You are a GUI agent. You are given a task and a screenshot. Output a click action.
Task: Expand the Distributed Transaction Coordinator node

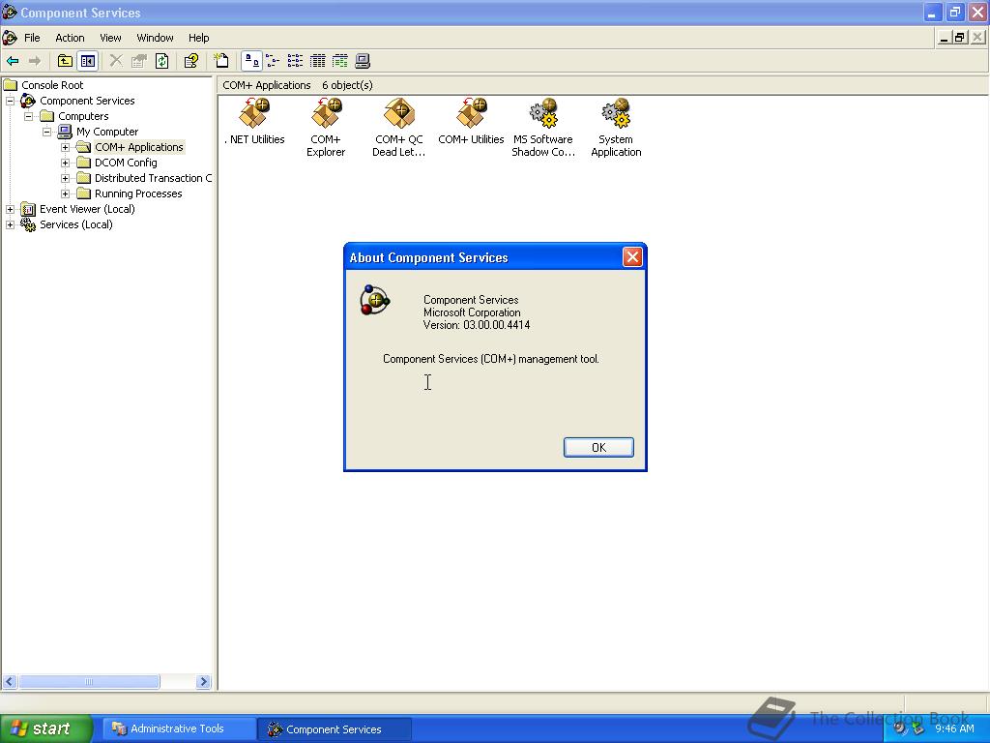click(65, 178)
